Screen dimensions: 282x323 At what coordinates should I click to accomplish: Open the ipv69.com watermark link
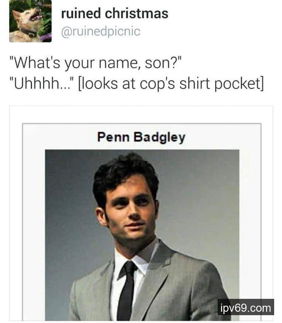point(246,308)
